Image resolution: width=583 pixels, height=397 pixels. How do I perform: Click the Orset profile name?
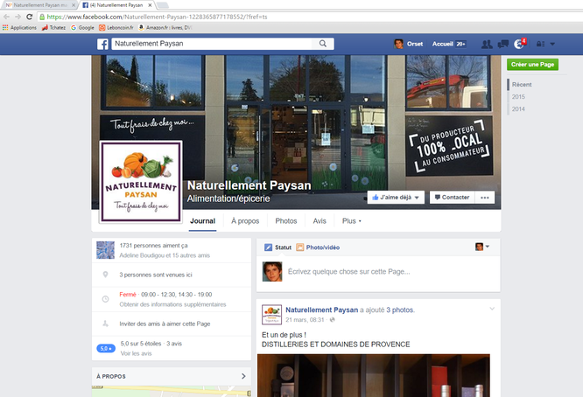point(415,44)
